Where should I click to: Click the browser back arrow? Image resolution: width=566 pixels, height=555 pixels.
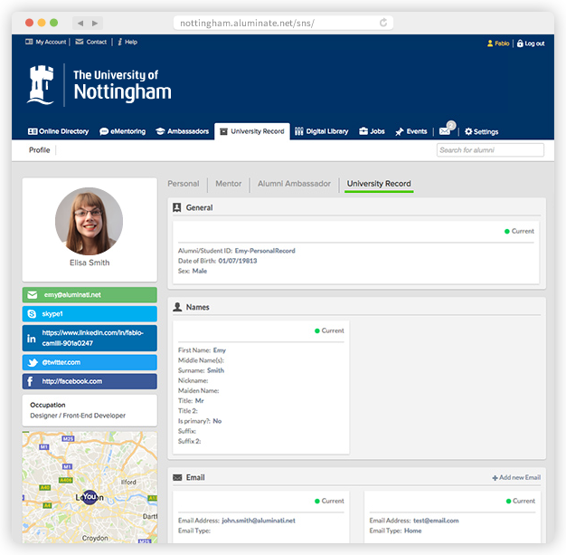click(x=80, y=24)
